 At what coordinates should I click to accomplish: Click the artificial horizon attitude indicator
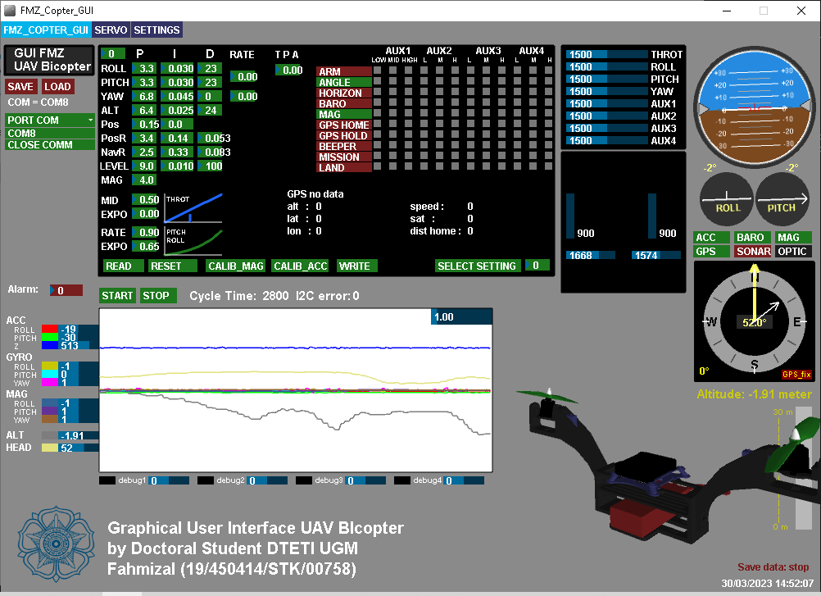click(x=755, y=107)
